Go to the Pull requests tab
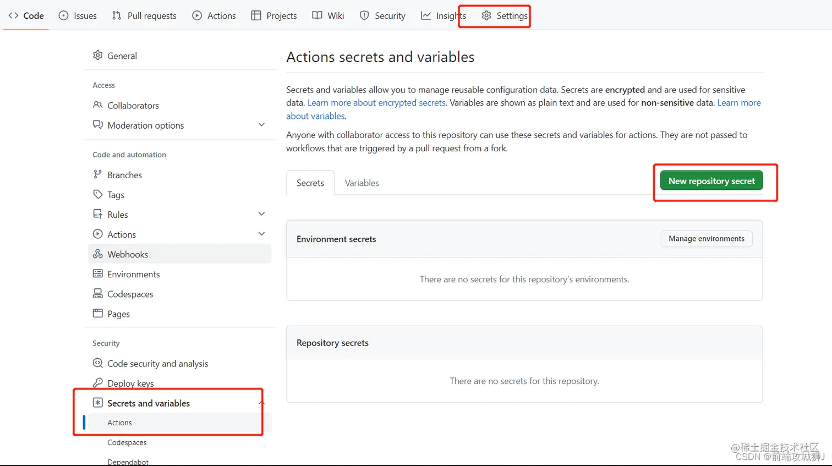 point(145,16)
